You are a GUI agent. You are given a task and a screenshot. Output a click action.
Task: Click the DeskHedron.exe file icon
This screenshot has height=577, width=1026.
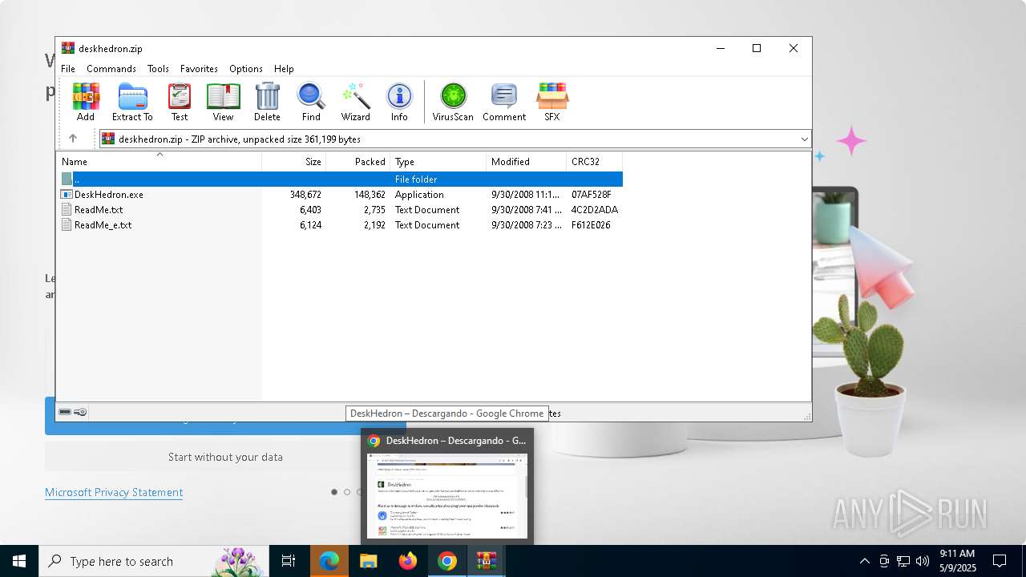click(67, 195)
